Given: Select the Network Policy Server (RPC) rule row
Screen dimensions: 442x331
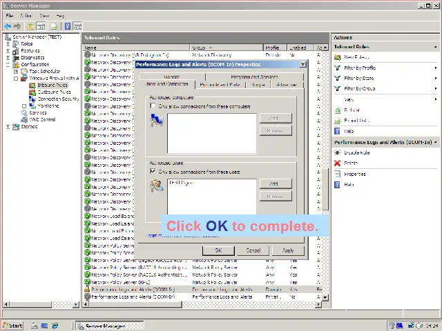Looking at the screenshot, I should point(202,282).
